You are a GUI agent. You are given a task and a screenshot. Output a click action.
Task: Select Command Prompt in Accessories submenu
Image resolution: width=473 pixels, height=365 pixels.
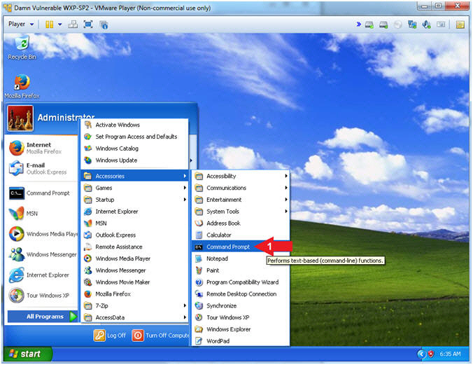point(227,247)
